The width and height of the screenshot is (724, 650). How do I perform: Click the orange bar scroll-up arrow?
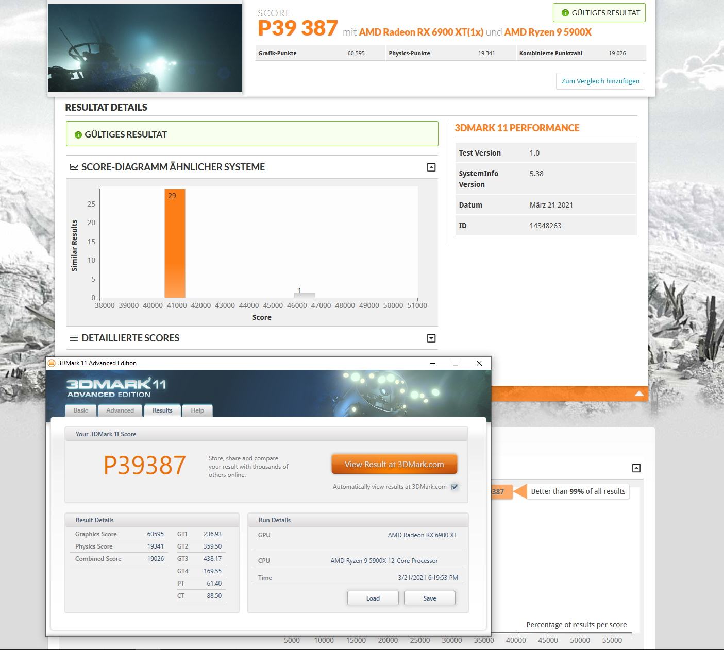click(x=639, y=394)
